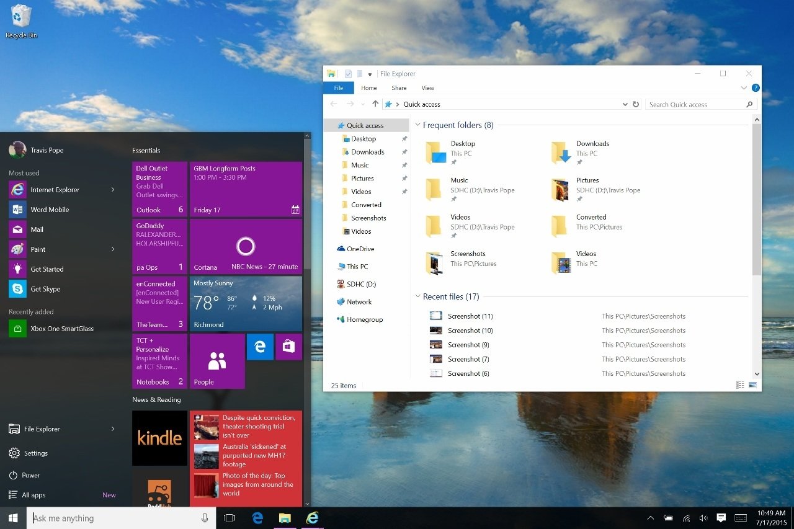Image resolution: width=794 pixels, height=529 pixels.
Task: Switch to the Home ribbon tab
Action: 369,88
